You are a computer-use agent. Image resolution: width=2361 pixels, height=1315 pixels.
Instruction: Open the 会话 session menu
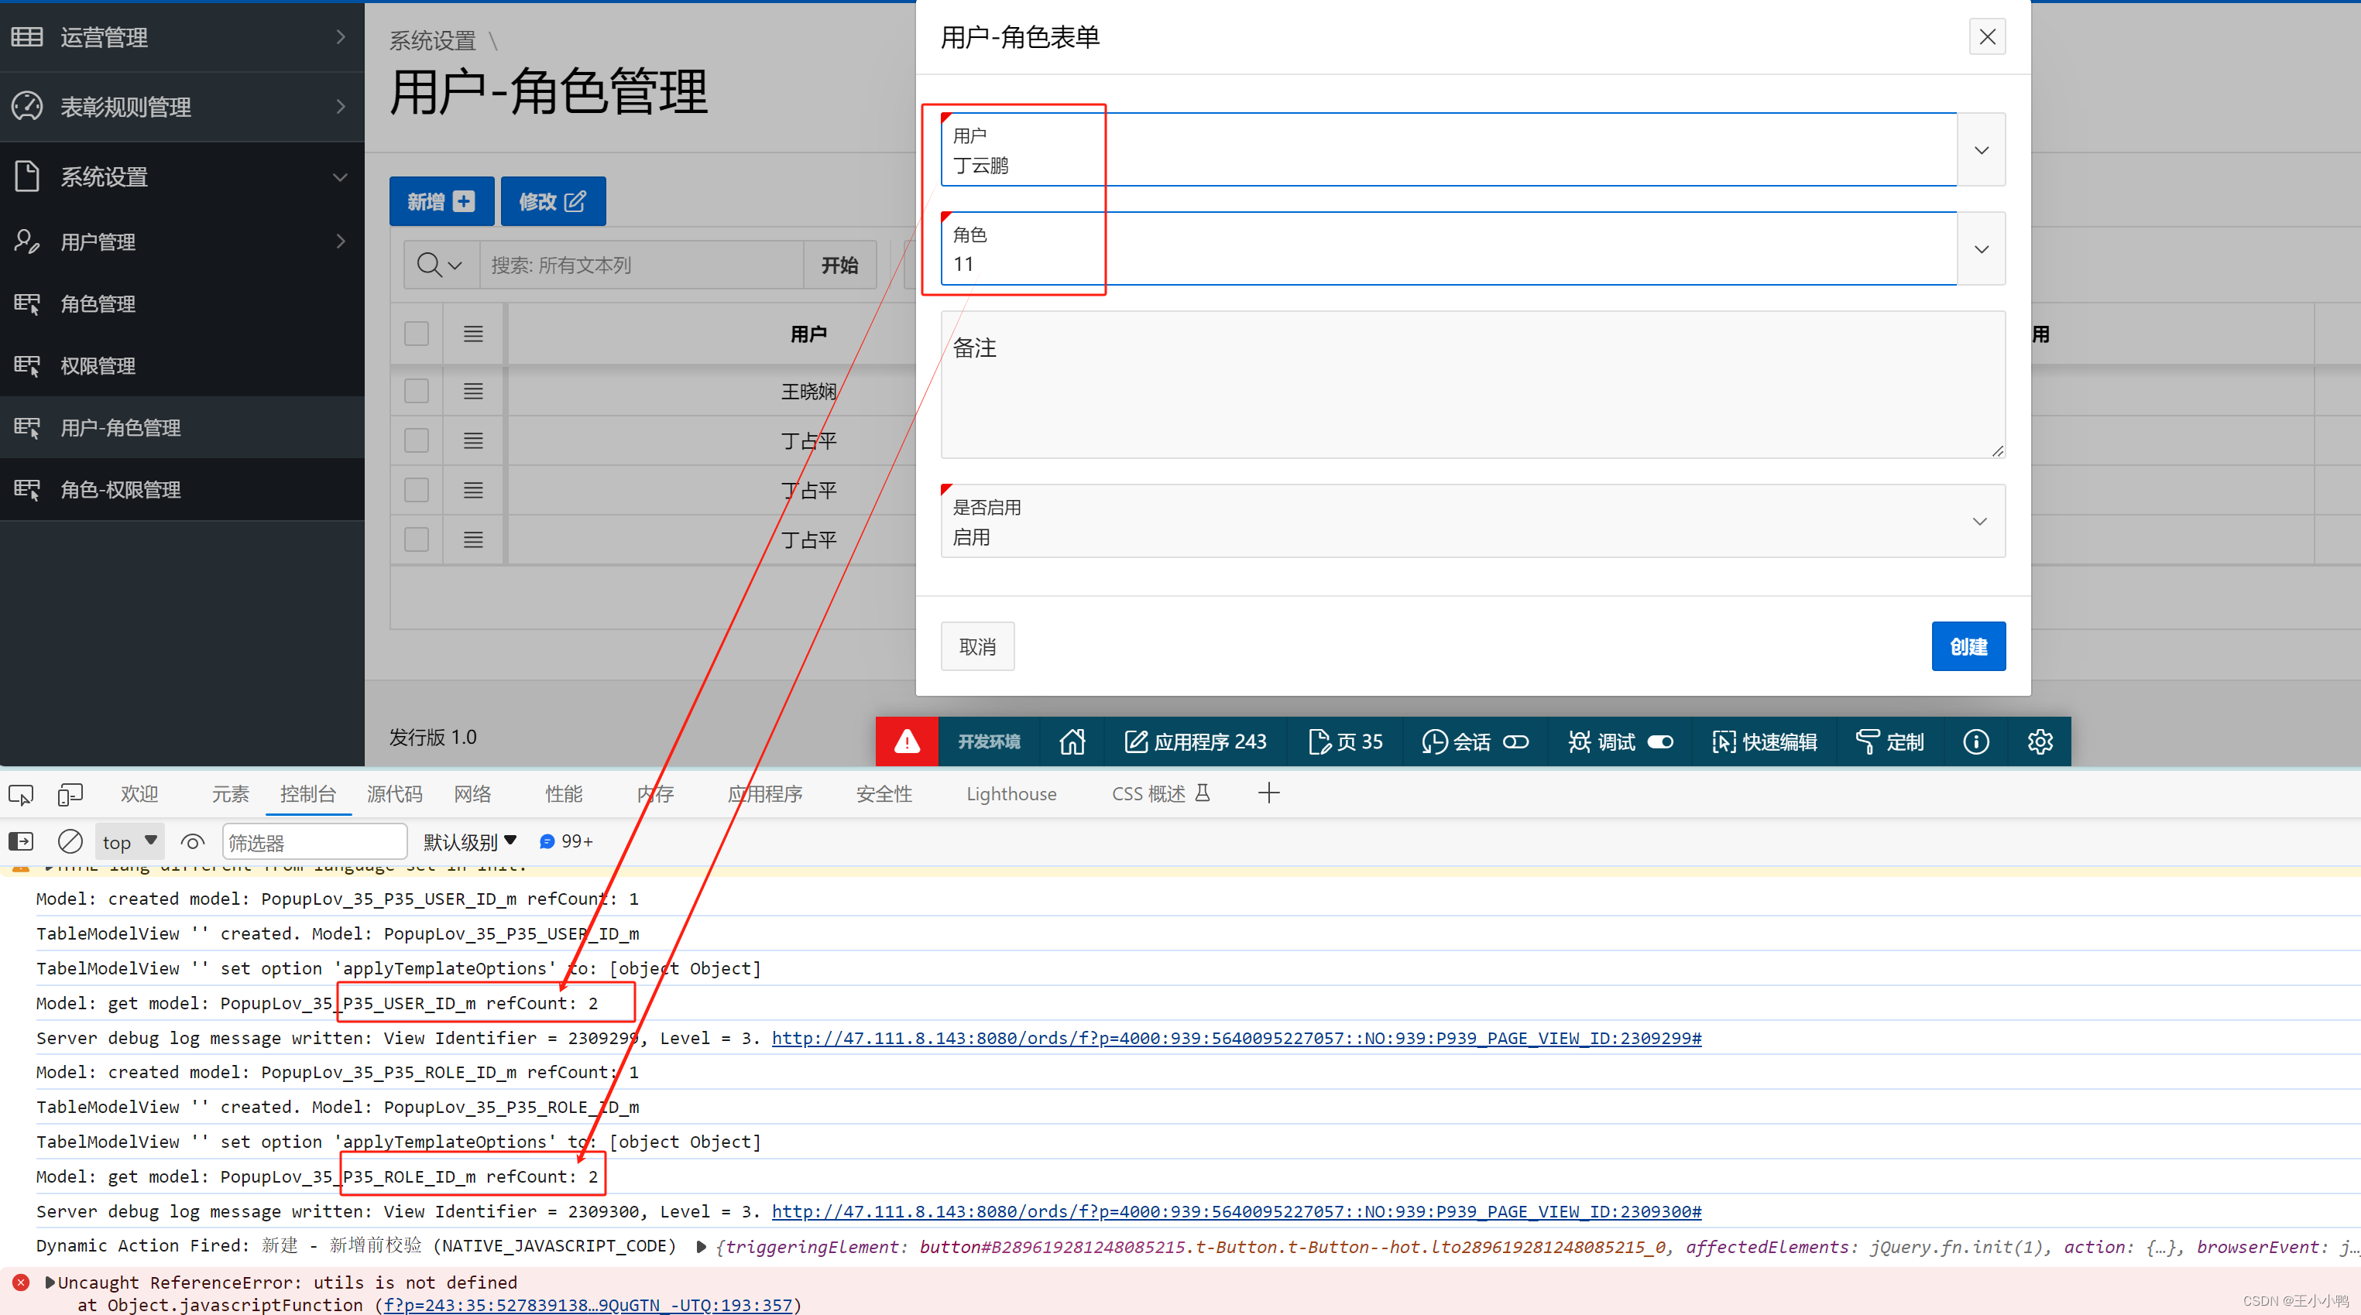pos(1456,741)
